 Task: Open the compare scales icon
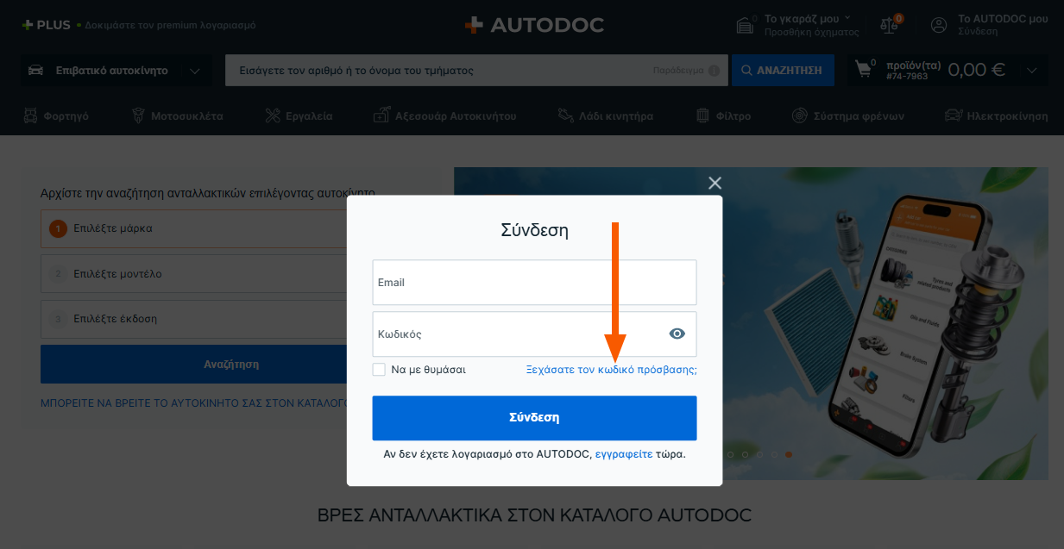(x=889, y=25)
